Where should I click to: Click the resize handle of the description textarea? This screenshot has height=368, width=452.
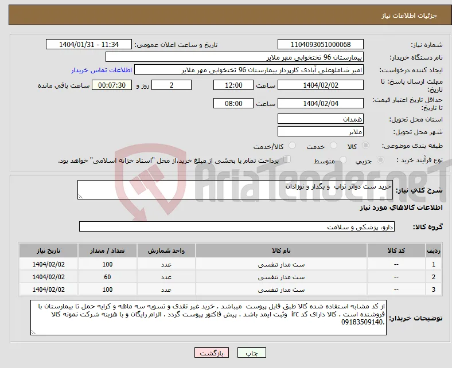tap(80, 196)
